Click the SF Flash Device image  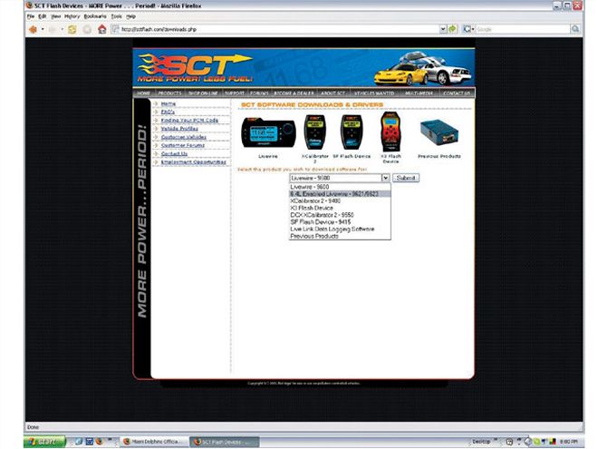(x=352, y=132)
